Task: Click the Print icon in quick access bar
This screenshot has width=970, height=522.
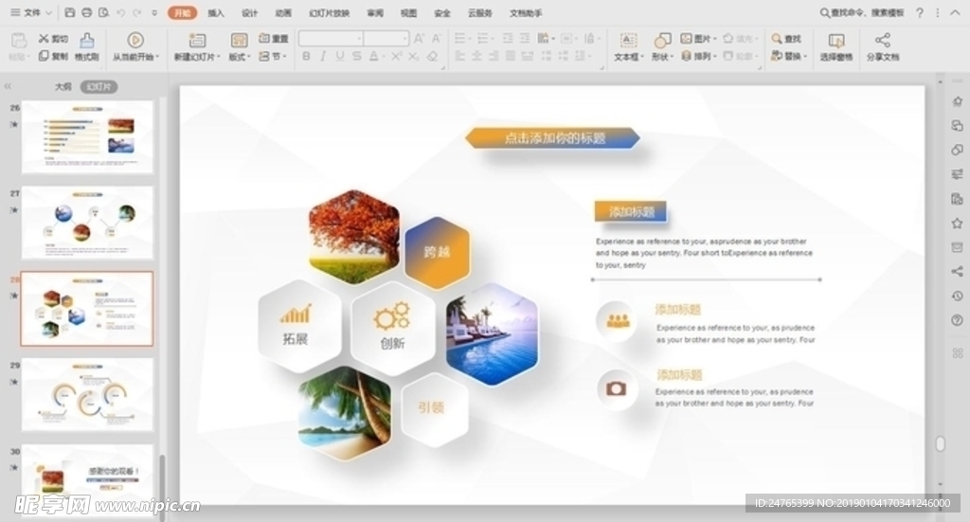Action: [87, 12]
